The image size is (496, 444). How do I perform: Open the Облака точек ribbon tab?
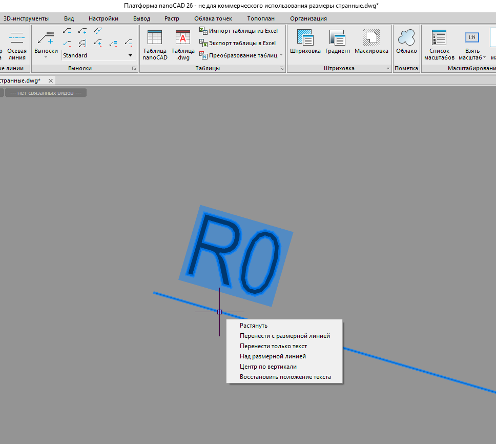click(x=213, y=18)
